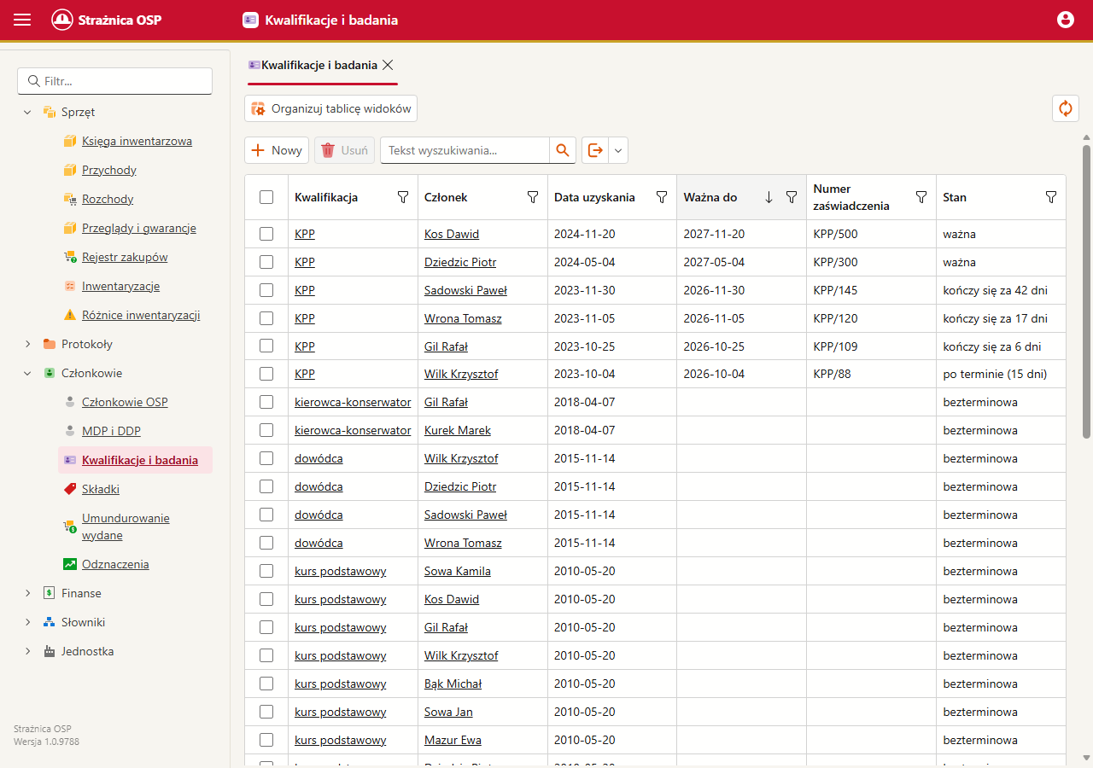The width and height of the screenshot is (1093, 768).
Task: Expand the Jednostka tree section
Action: tap(27, 651)
